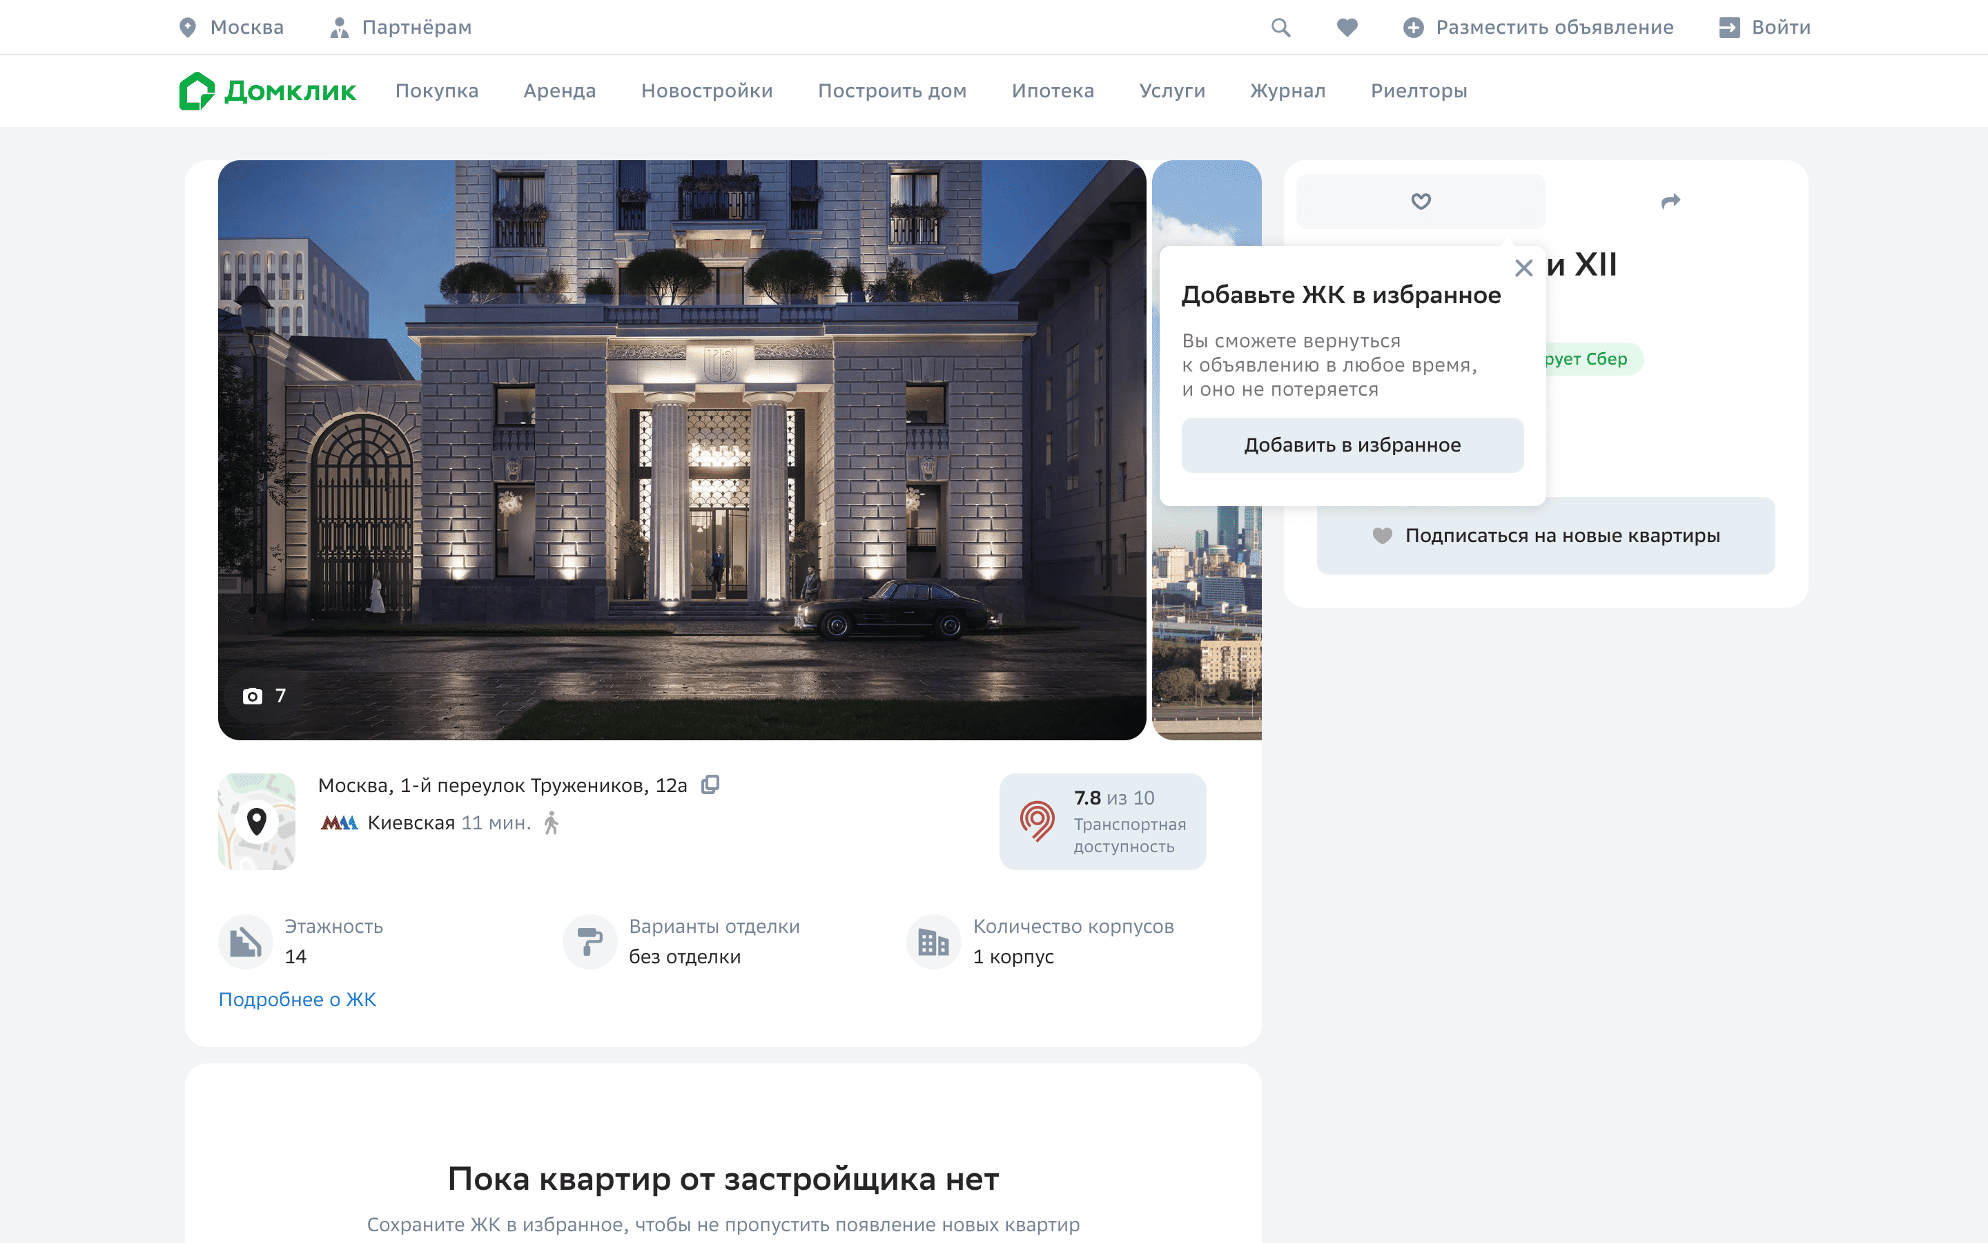Viewport: 1988px width, 1243px height.
Task: Open the Покупка menu
Action: (x=437, y=90)
